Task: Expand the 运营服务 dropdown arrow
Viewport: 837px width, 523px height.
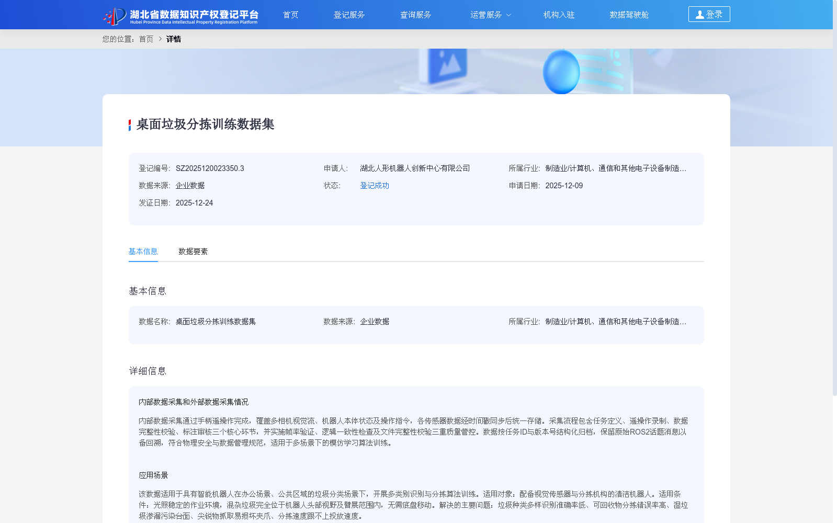Action: coord(508,15)
